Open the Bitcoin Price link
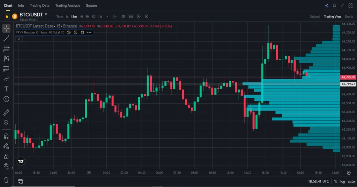 (x=29, y=20)
